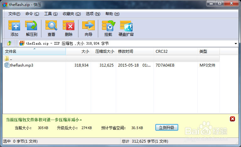The width and height of the screenshot is (241, 147).
Task: Maximize the 快压 window
Action: click(220, 3)
